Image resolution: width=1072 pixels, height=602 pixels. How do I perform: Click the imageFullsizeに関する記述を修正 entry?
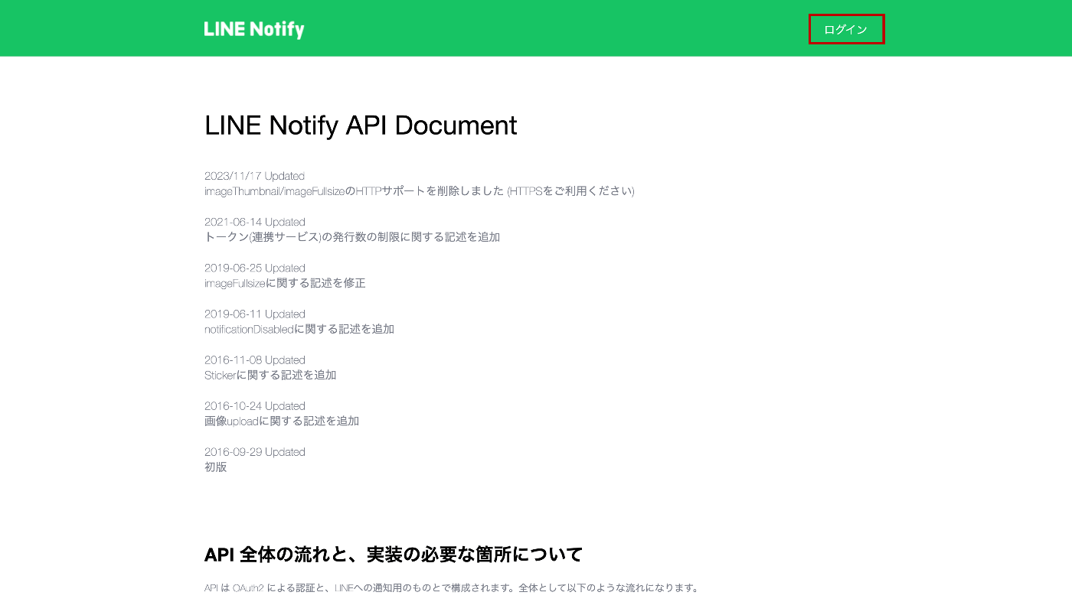click(x=285, y=283)
